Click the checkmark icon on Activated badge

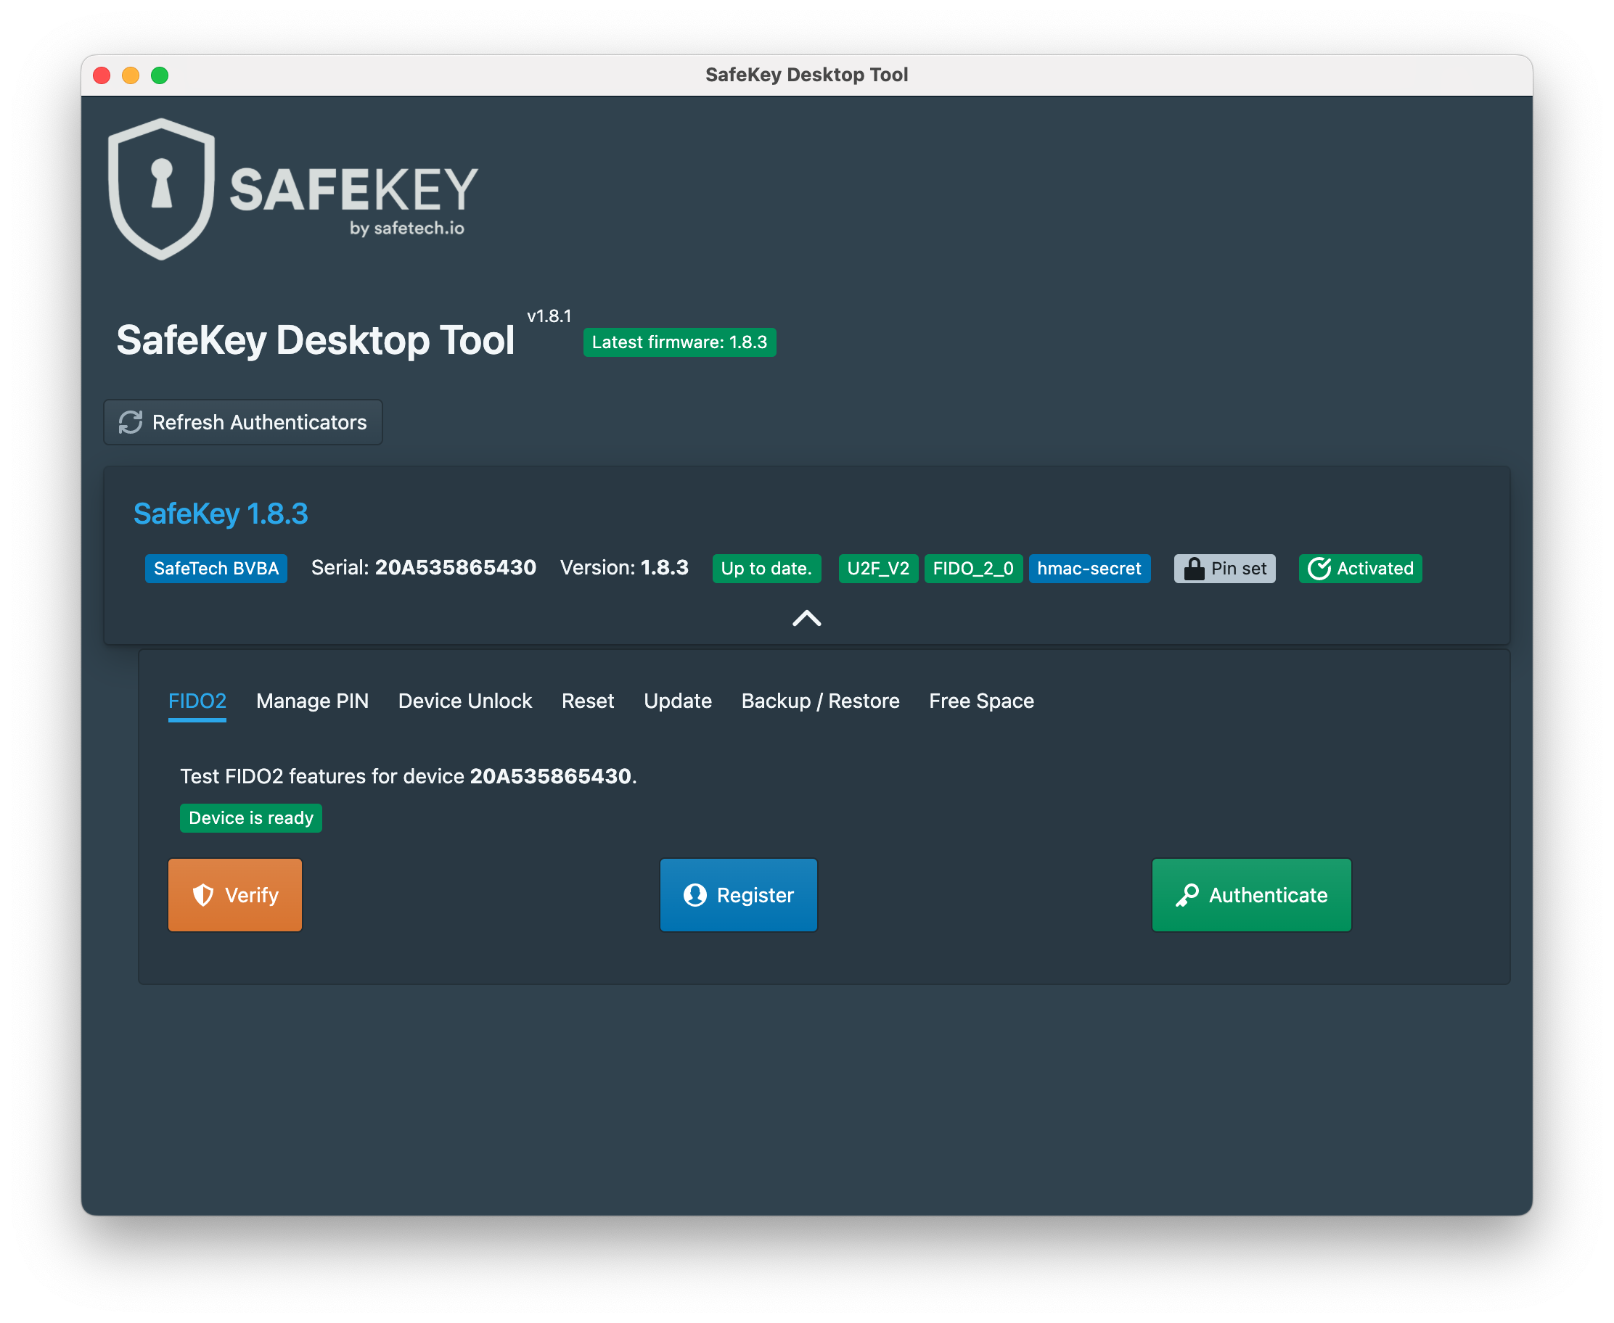pyautogui.click(x=1319, y=569)
